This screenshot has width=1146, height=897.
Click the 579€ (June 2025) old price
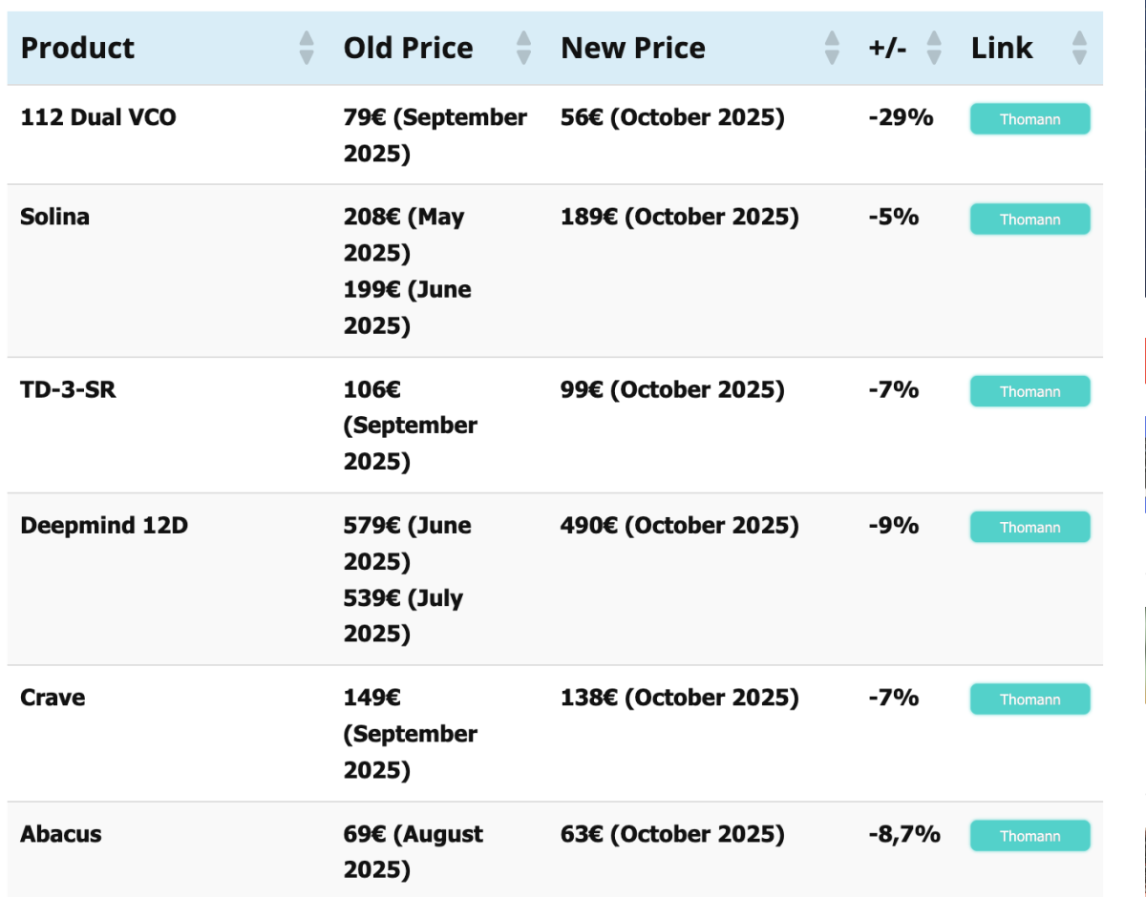click(x=408, y=543)
